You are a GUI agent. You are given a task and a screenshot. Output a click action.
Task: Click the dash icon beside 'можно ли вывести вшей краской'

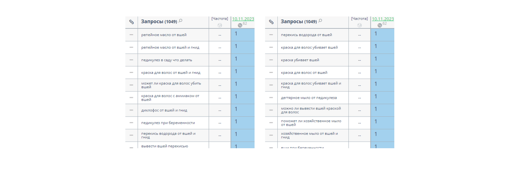click(x=271, y=110)
